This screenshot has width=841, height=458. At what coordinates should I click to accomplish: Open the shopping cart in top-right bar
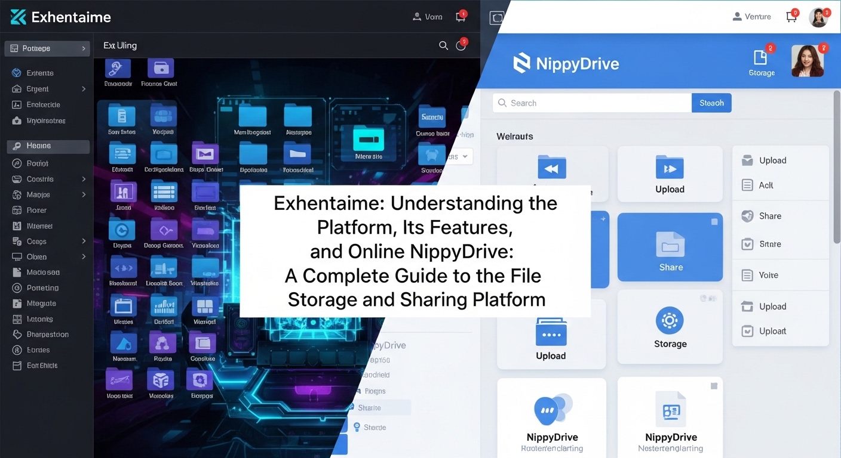click(x=791, y=17)
